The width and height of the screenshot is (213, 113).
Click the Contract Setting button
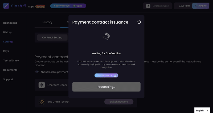[x=52, y=37]
